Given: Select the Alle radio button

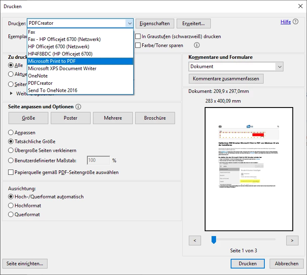Looking at the screenshot, I should click(11, 65).
